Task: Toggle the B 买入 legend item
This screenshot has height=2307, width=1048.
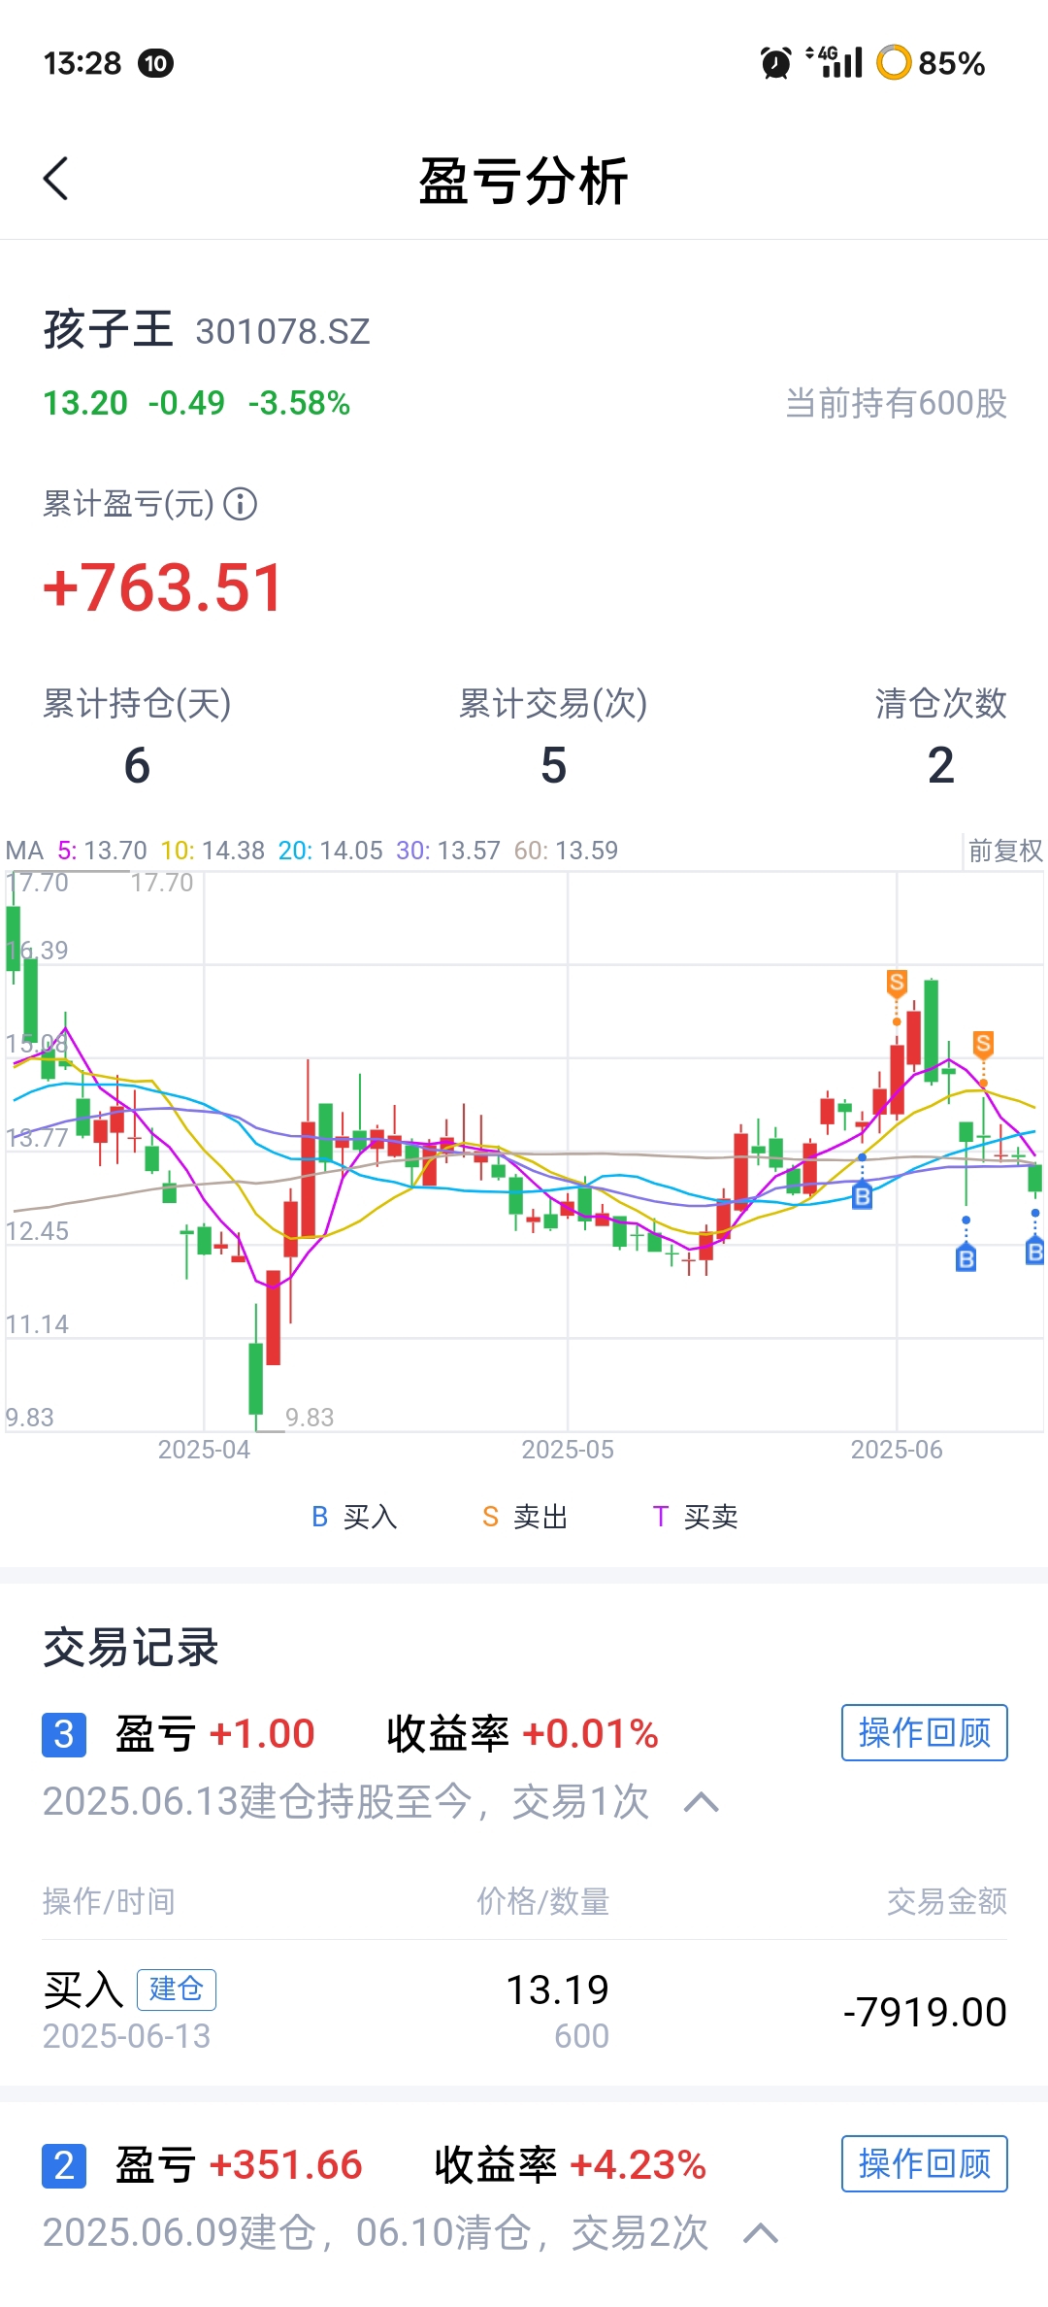Action: pyautogui.click(x=354, y=1517)
